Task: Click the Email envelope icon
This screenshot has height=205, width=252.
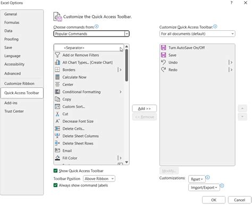Action: pos(57,150)
